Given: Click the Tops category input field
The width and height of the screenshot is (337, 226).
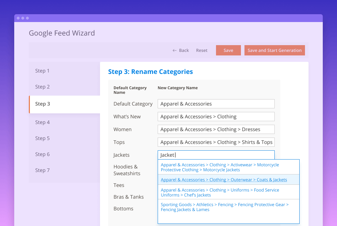Looking at the screenshot, I should (216, 142).
